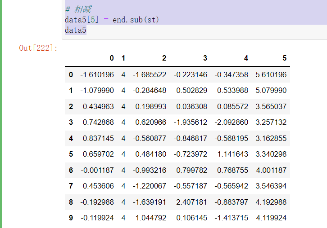Image resolution: width=327 pixels, height=228 pixels.
Task: Click the comment line # 相减
Action: (x=78, y=9)
